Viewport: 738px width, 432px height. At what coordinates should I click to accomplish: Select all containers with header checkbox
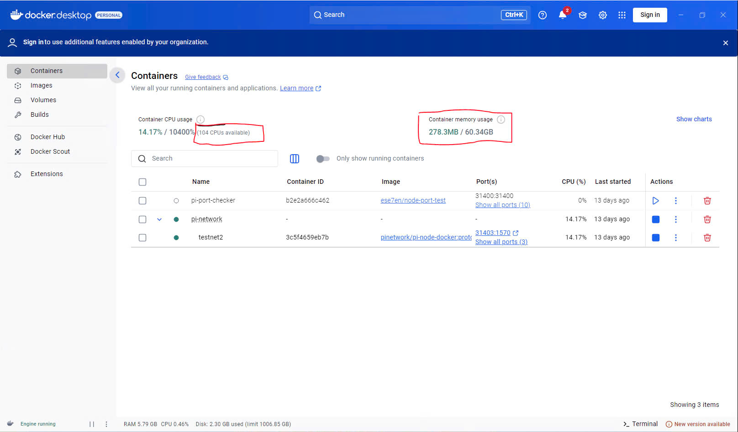click(x=142, y=182)
